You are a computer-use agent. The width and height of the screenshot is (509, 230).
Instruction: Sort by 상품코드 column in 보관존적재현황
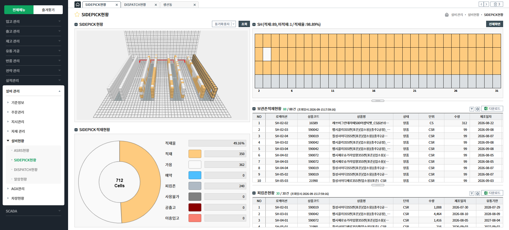coord(313,116)
